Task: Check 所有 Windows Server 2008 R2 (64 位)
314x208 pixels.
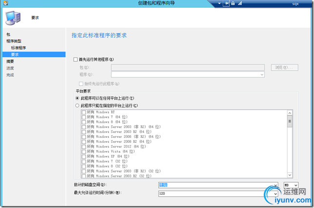Action: click(x=84, y=142)
